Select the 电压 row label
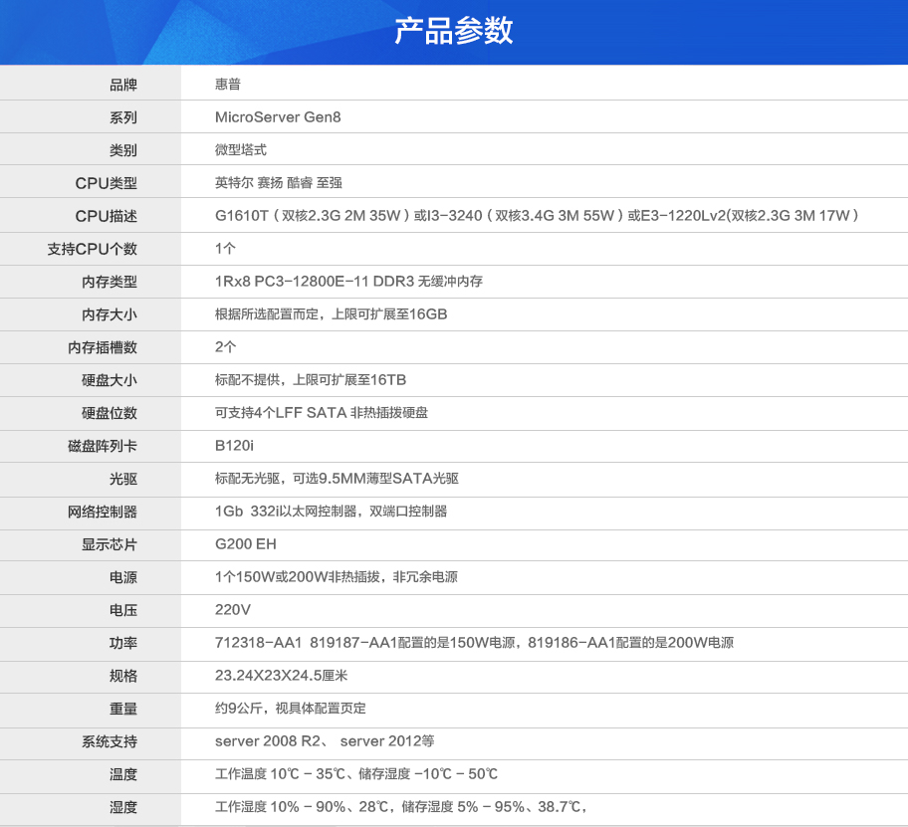The height and width of the screenshot is (827, 908). coord(122,611)
